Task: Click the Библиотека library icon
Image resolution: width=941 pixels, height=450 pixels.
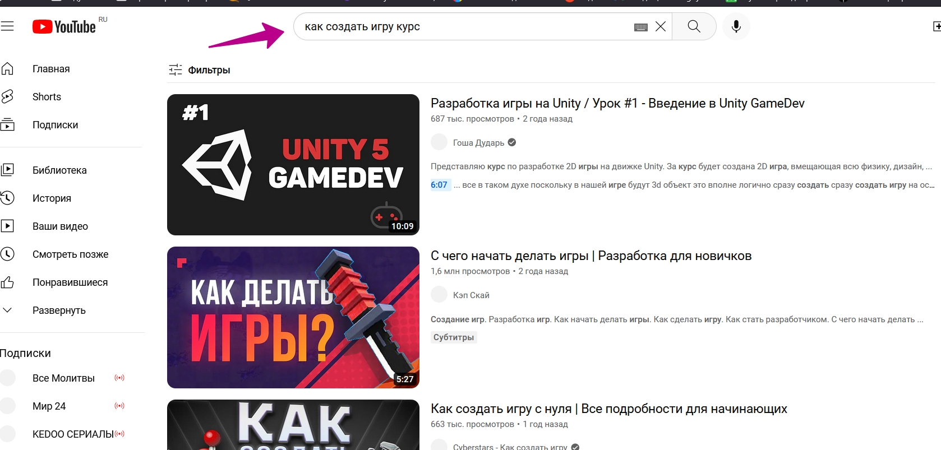Action: point(7,170)
